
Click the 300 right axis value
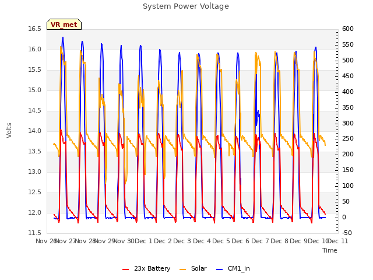348,123
